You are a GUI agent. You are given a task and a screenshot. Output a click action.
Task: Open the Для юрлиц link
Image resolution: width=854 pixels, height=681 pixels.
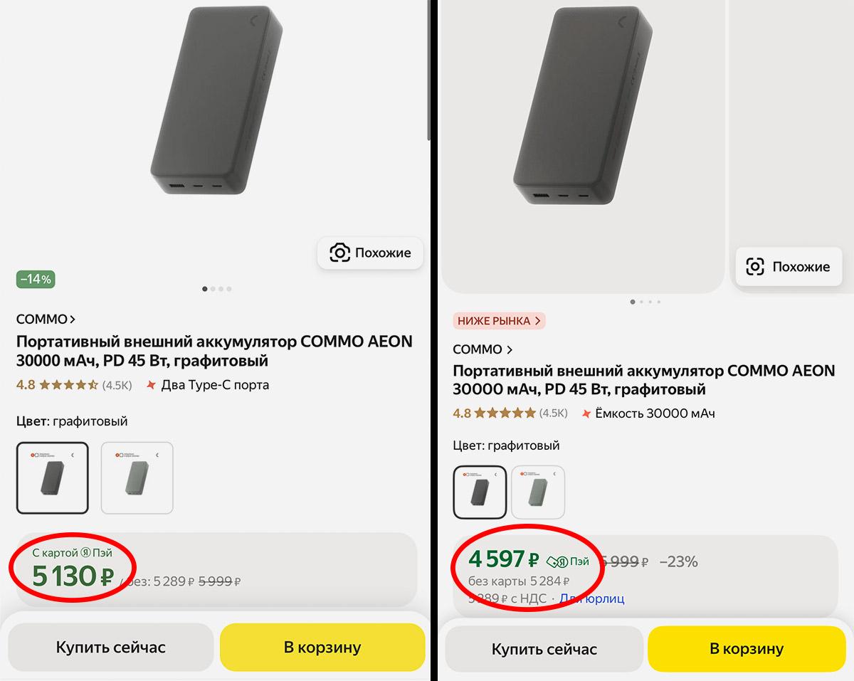591,598
